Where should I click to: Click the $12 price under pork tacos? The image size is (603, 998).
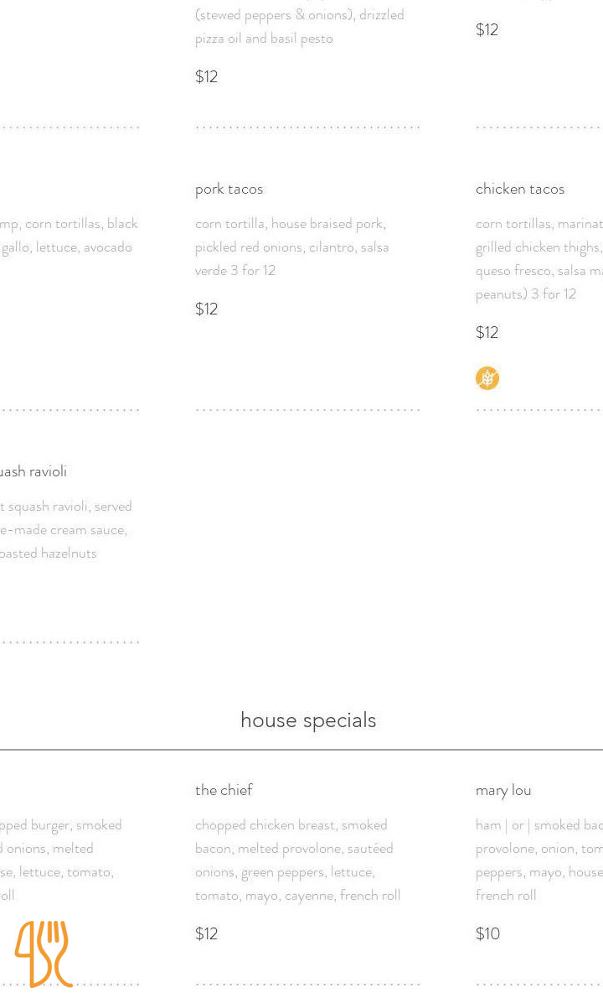point(207,309)
